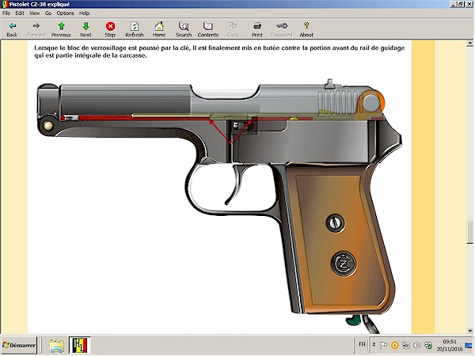Return to the Home page
Viewport: 475px width, 356px height.
point(159,30)
